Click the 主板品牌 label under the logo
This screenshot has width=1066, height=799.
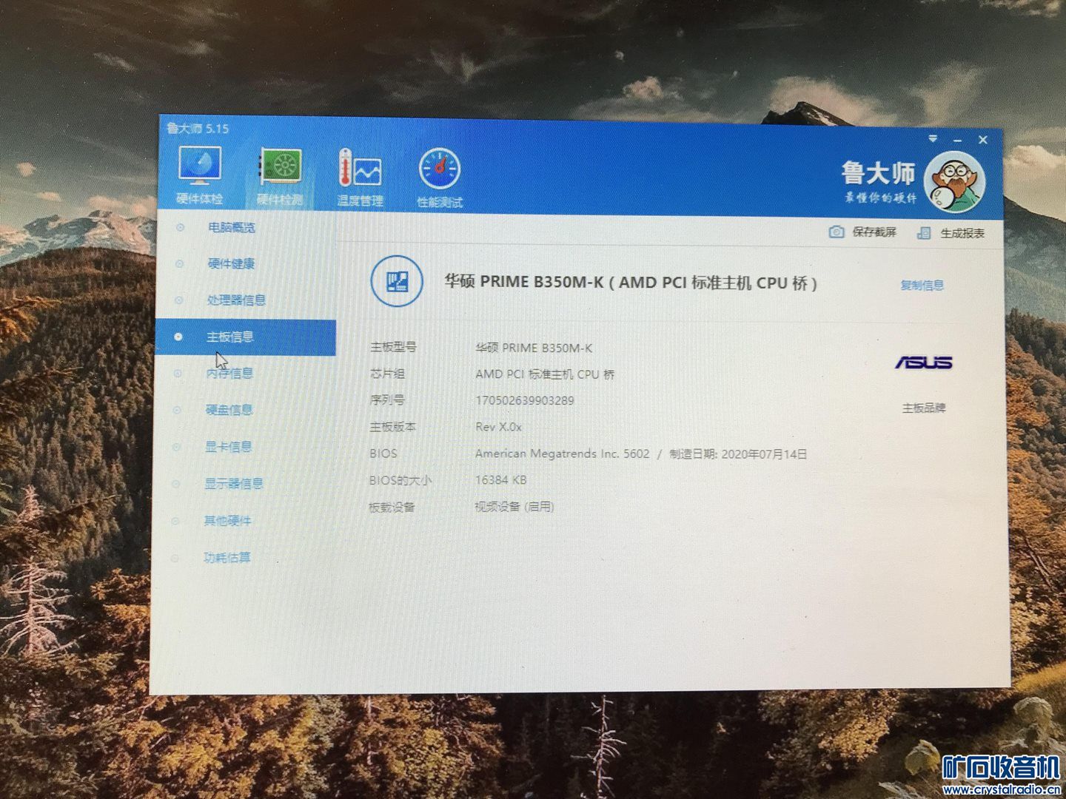tap(923, 408)
